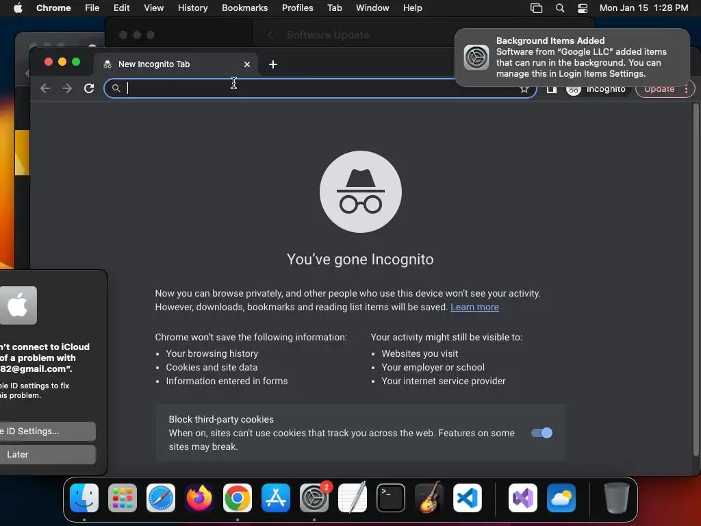Viewport: 701px width, 526px height.
Task: Open System Settings from the Dock
Action: point(314,498)
